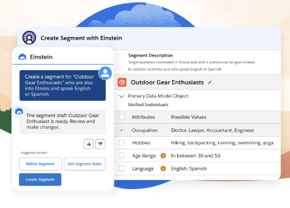
Task: Check the Language attribute checkbox
Action: (x=122, y=168)
